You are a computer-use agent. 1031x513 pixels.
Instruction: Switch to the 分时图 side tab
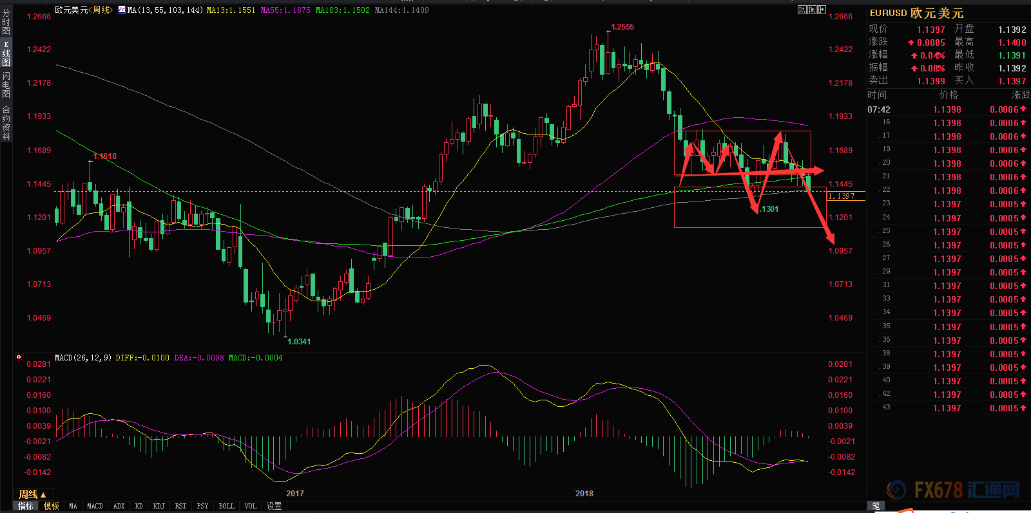click(x=6, y=21)
